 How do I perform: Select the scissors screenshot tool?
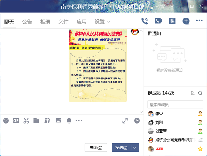point(26,121)
